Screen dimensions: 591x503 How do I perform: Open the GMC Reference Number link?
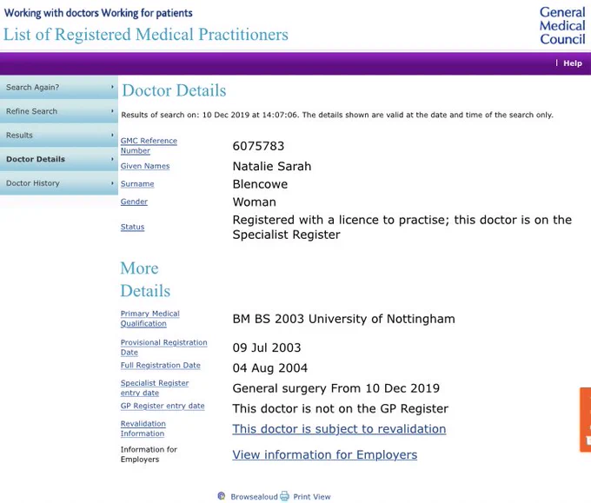(149, 145)
